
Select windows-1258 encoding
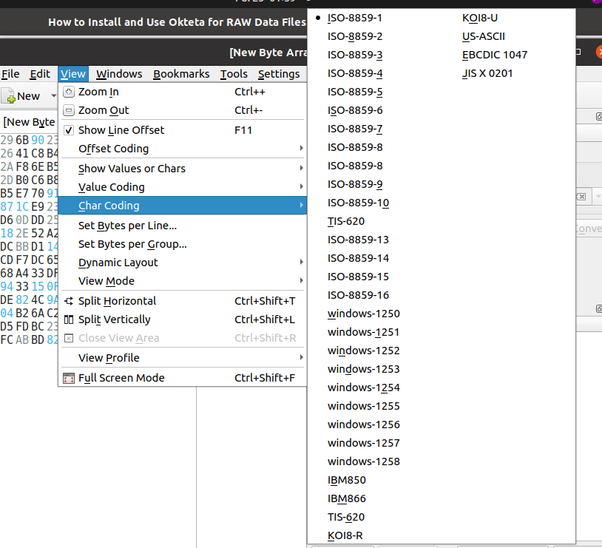364,461
